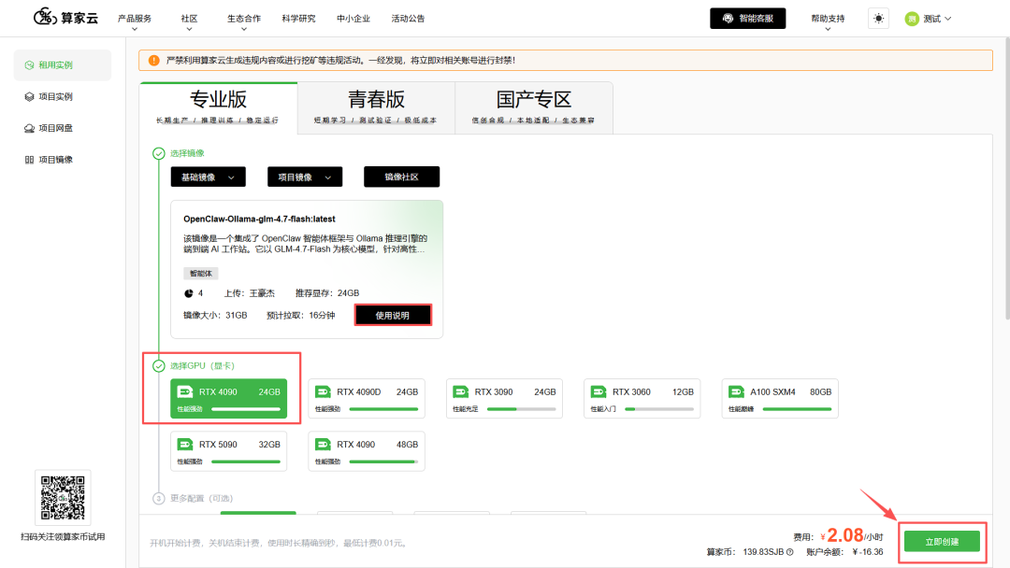Click the RTX 3060 性能入门 performance bar
The image size is (1010, 568).
(x=659, y=409)
